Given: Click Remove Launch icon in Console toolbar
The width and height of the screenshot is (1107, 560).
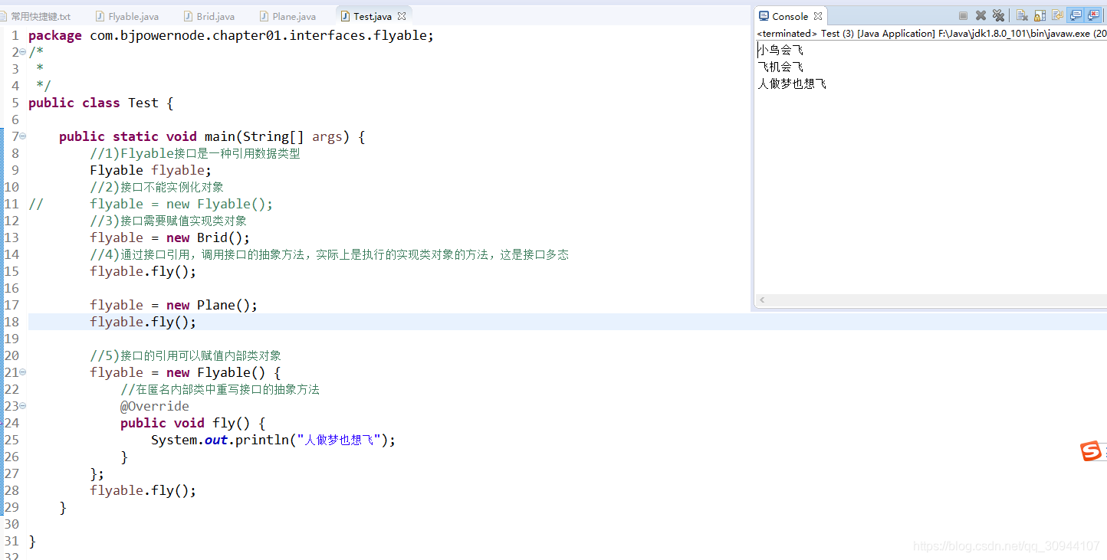Looking at the screenshot, I should click(x=981, y=15).
